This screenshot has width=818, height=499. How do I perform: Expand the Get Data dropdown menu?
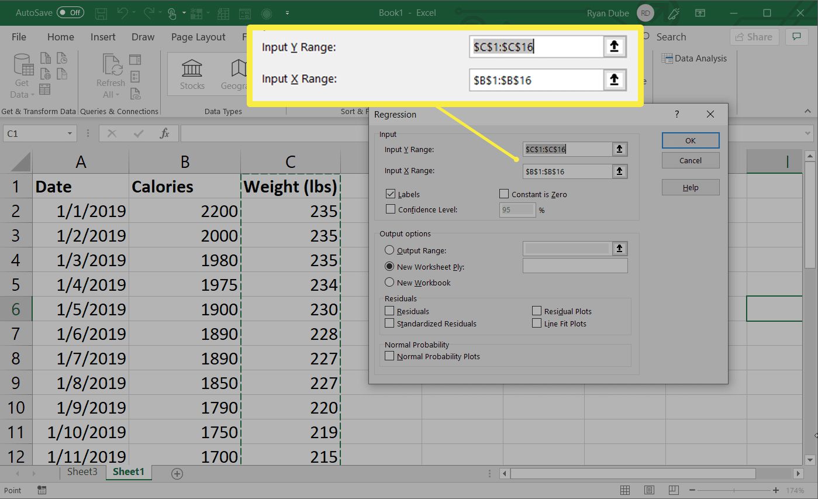coord(32,95)
